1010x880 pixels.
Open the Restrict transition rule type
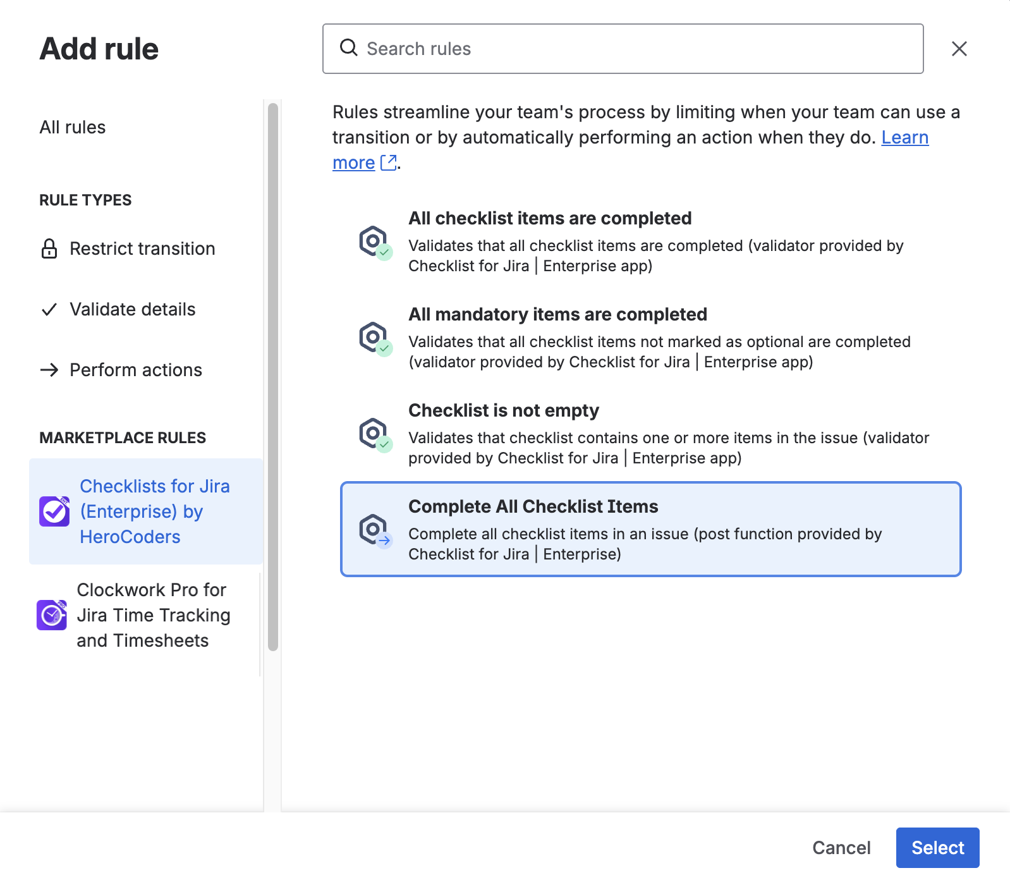point(142,248)
